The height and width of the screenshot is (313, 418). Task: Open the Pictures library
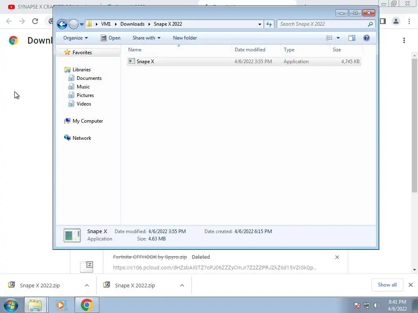(85, 95)
